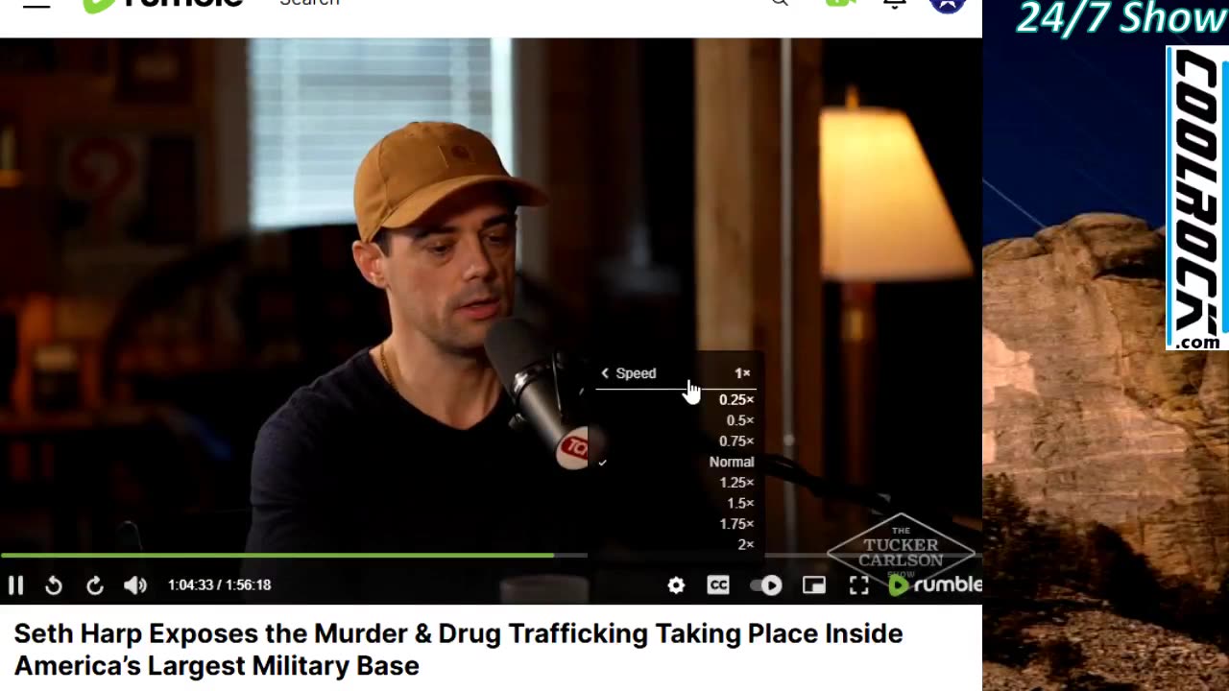Set speed to 1.5×

740,503
